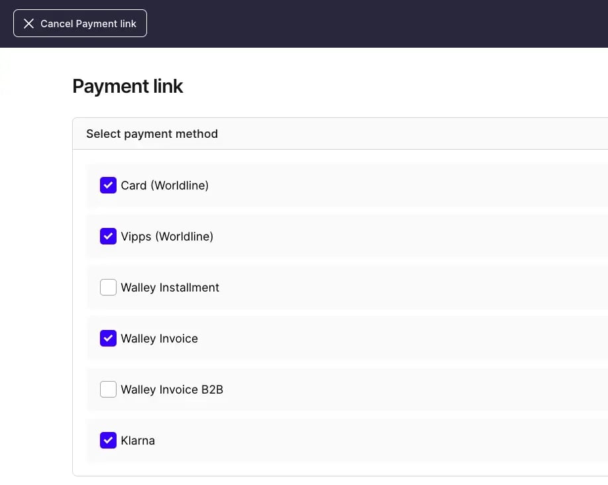Deselect the Klarna checkbox

[108, 441]
